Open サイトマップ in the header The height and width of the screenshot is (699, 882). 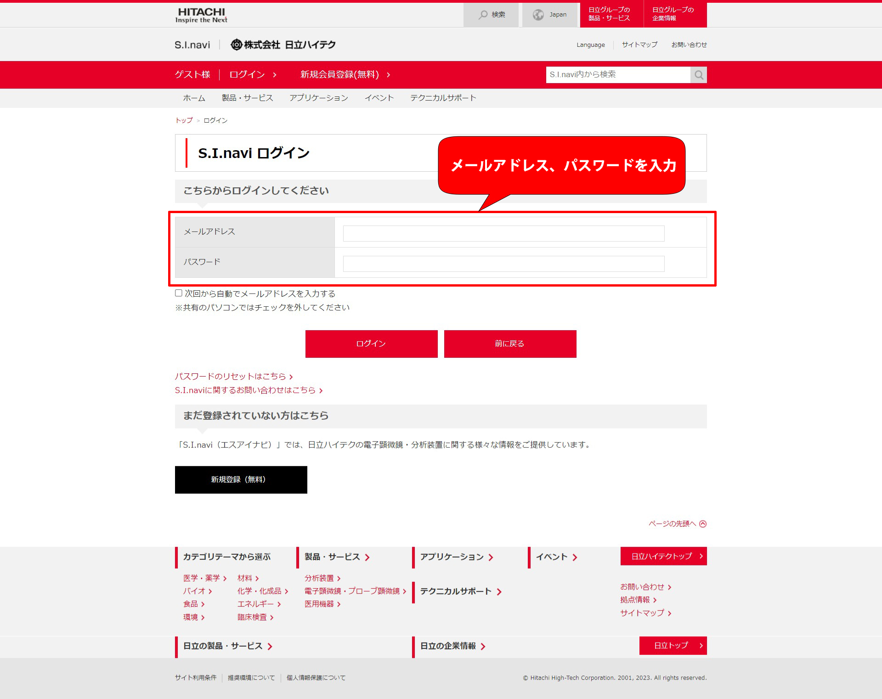639,45
